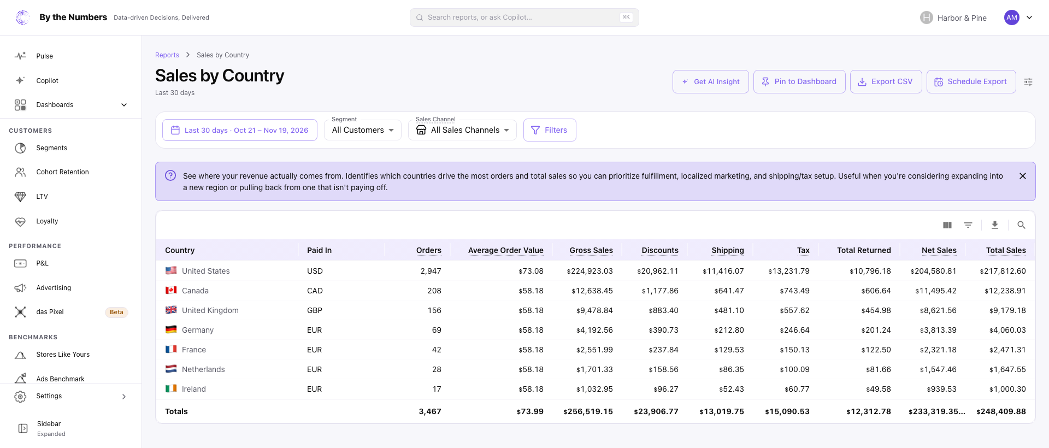Click the Ads Benchmark icon
This screenshot has height=448, width=1049.
click(x=20, y=378)
